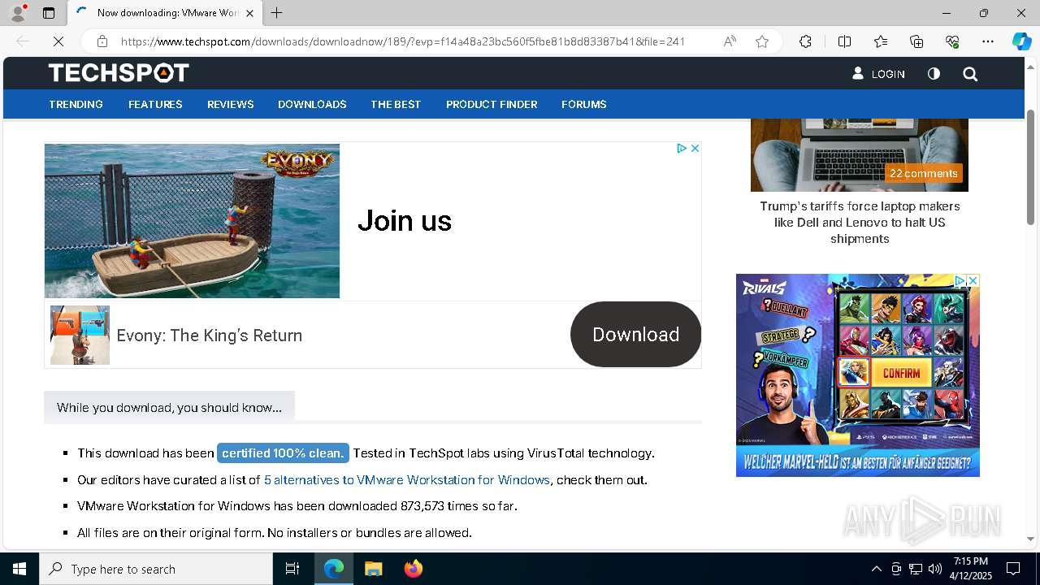Viewport: 1040px width, 585px height.
Task: Click the certified 100% clean badge
Action: [283, 453]
